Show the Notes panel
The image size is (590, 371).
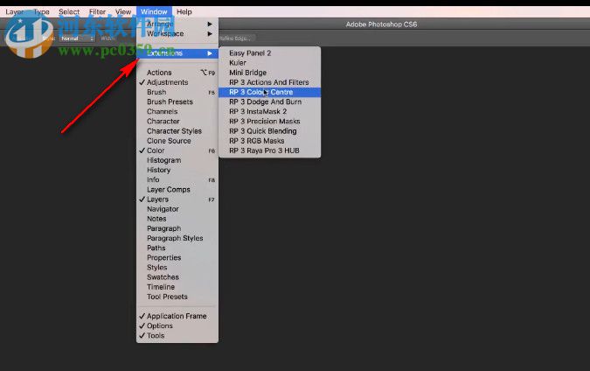tap(177, 219)
